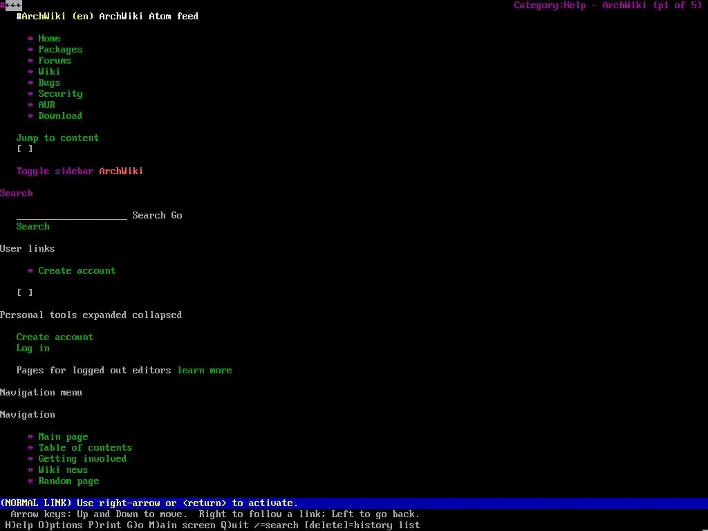Open the Home link
The image size is (708, 531).
[49, 39]
